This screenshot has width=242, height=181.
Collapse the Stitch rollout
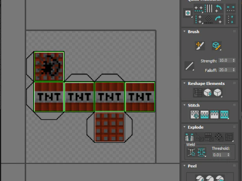click(x=185, y=105)
